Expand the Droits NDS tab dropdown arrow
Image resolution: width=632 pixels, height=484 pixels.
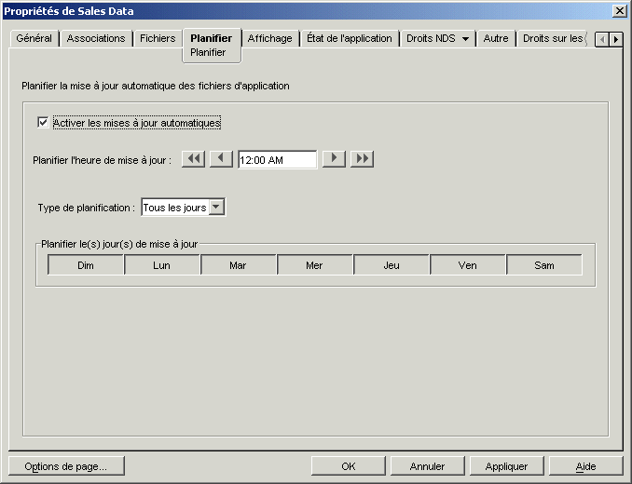point(465,38)
